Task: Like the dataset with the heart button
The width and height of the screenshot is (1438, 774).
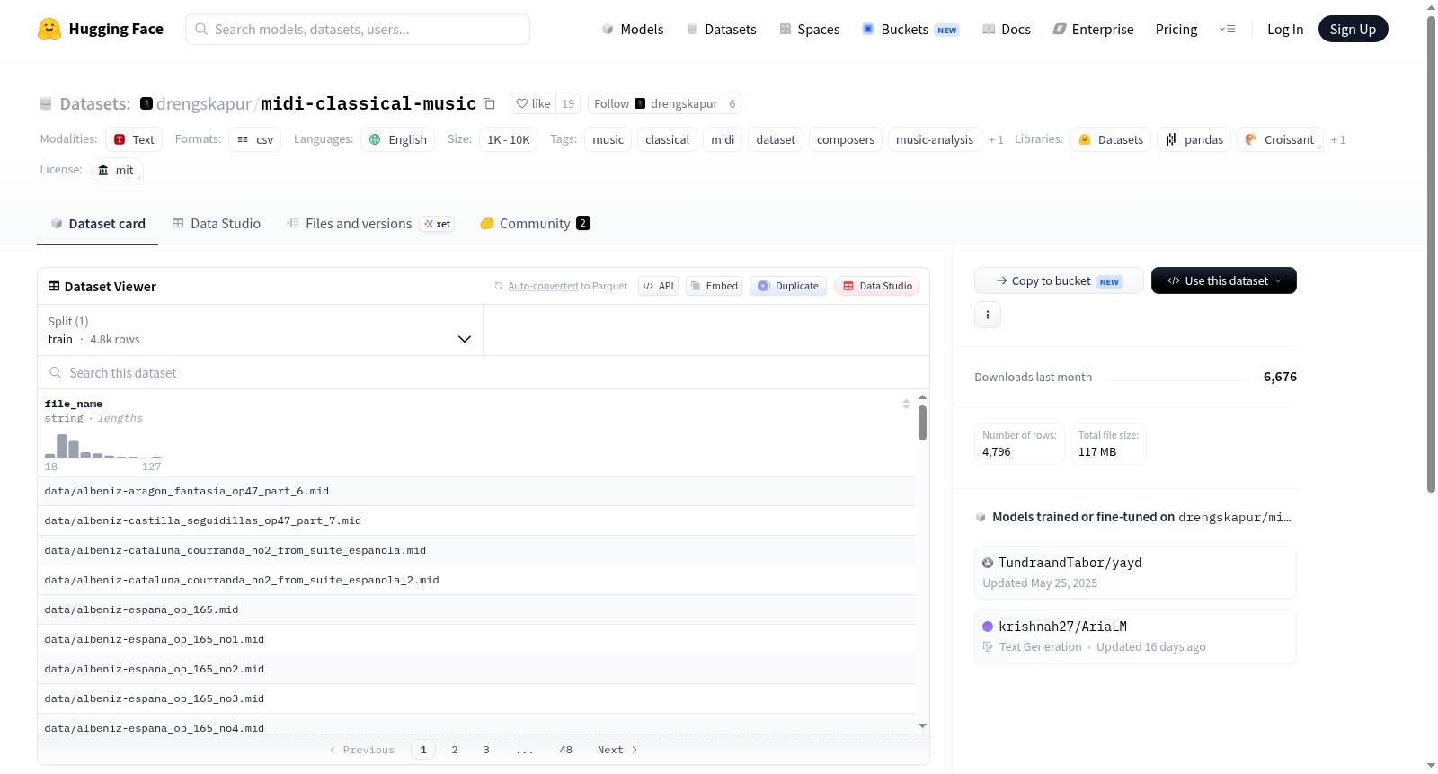Action: [533, 103]
